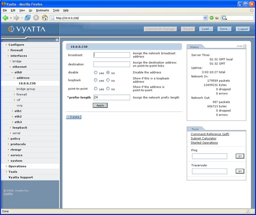256x215 pixels.
Task: Open the Subnet Calculator link
Action: point(203,138)
